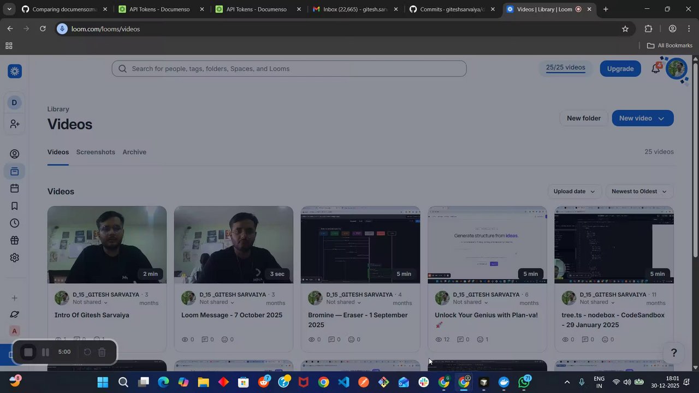Open the 3 sec Loom Message thumbnail
Viewport: 699px width, 393px height.
tap(234, 245)
